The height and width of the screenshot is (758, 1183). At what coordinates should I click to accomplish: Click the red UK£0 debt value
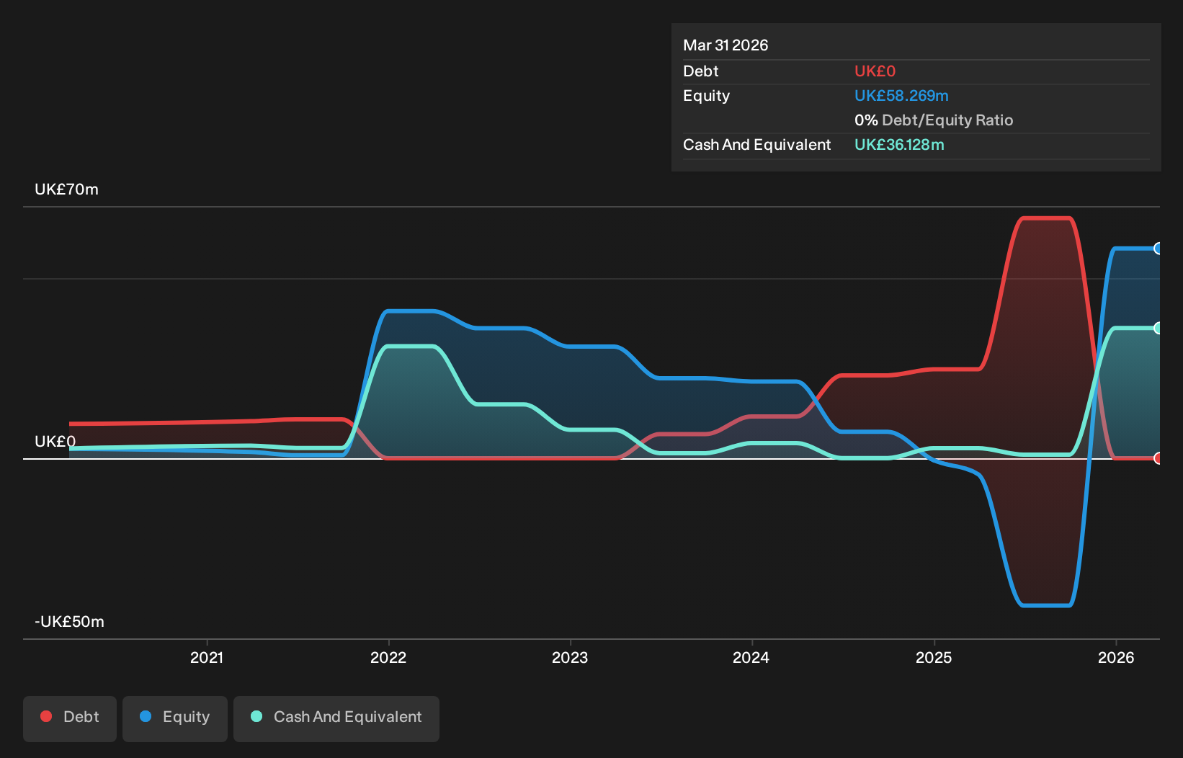point(875,71)
